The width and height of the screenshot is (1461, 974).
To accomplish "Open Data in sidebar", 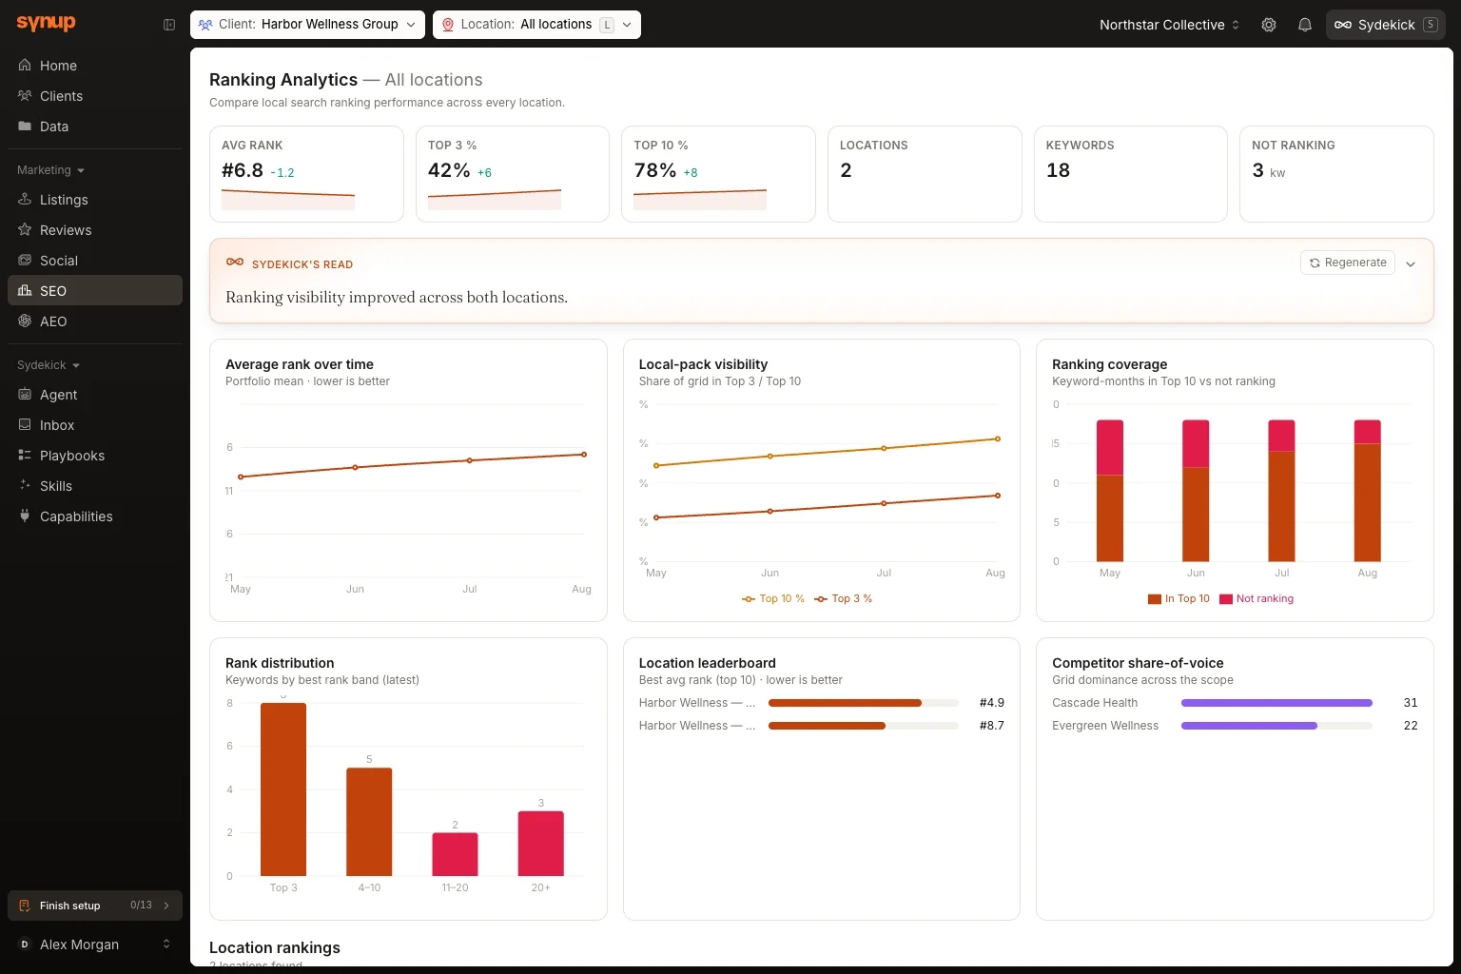I will 95,127.
